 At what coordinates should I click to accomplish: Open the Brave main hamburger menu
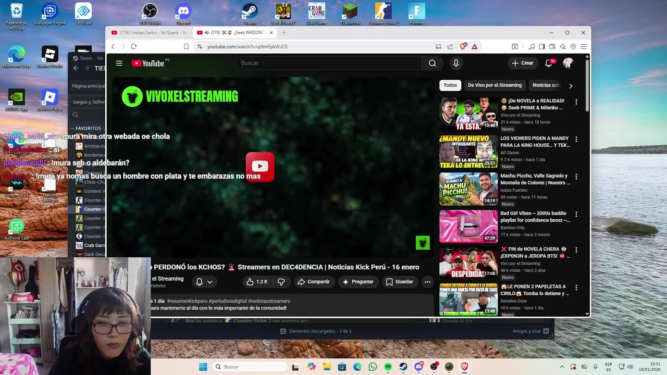coord(584,46)
